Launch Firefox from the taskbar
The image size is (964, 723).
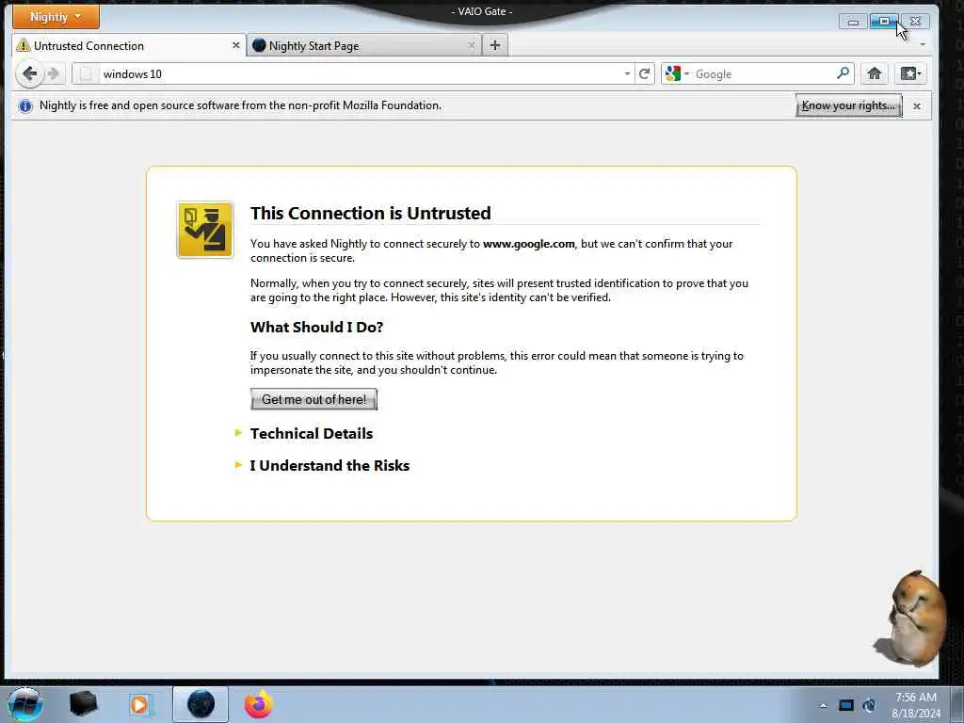(x=259, y=704)
